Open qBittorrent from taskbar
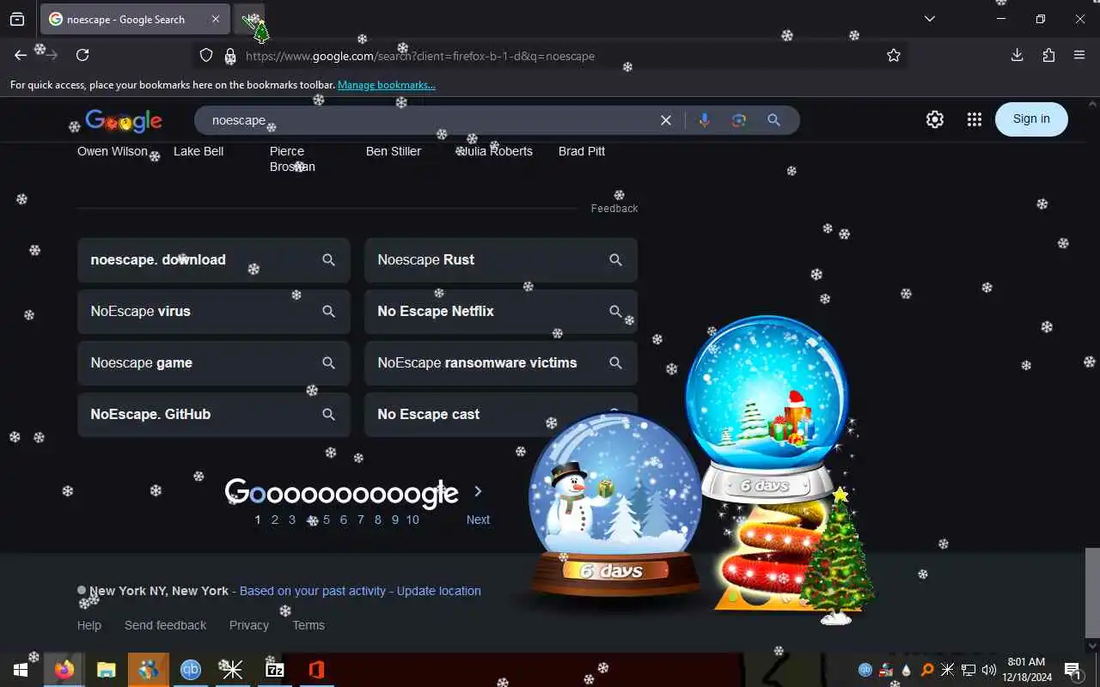Image resolution: width=1100 pixels, height=687 pixels. (191, 670)
